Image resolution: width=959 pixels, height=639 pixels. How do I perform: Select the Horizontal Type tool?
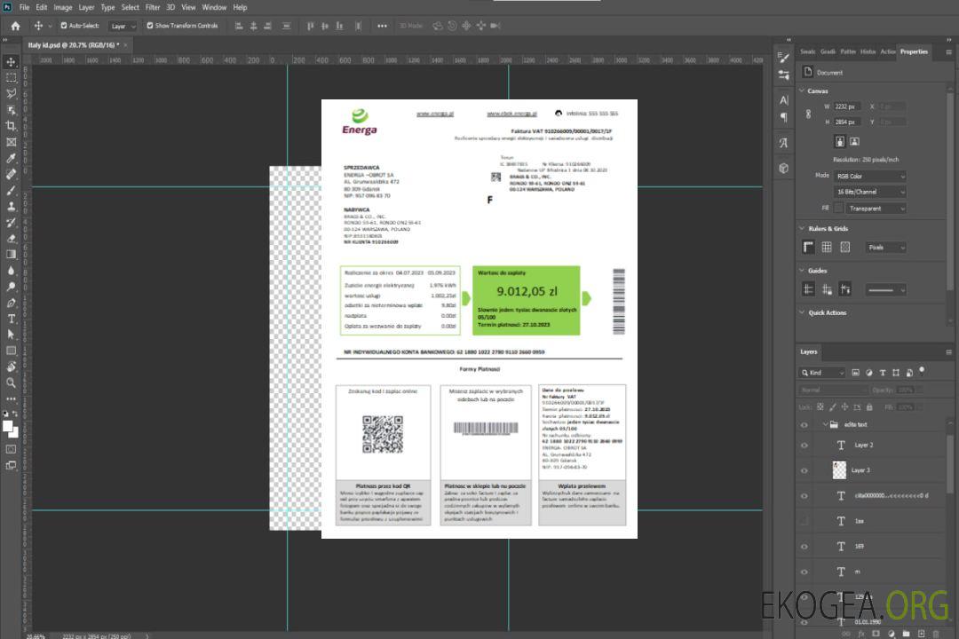[12, 319]
